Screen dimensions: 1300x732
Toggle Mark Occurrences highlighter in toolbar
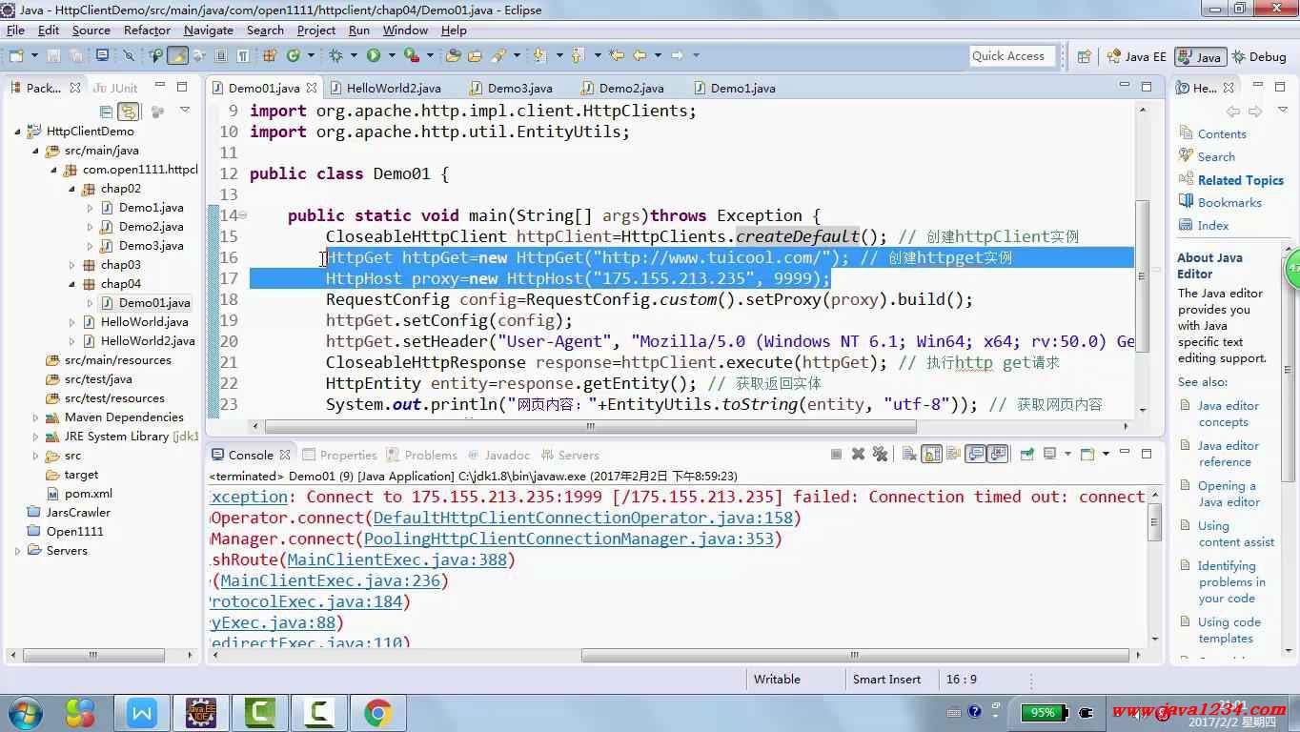point(177,56)
